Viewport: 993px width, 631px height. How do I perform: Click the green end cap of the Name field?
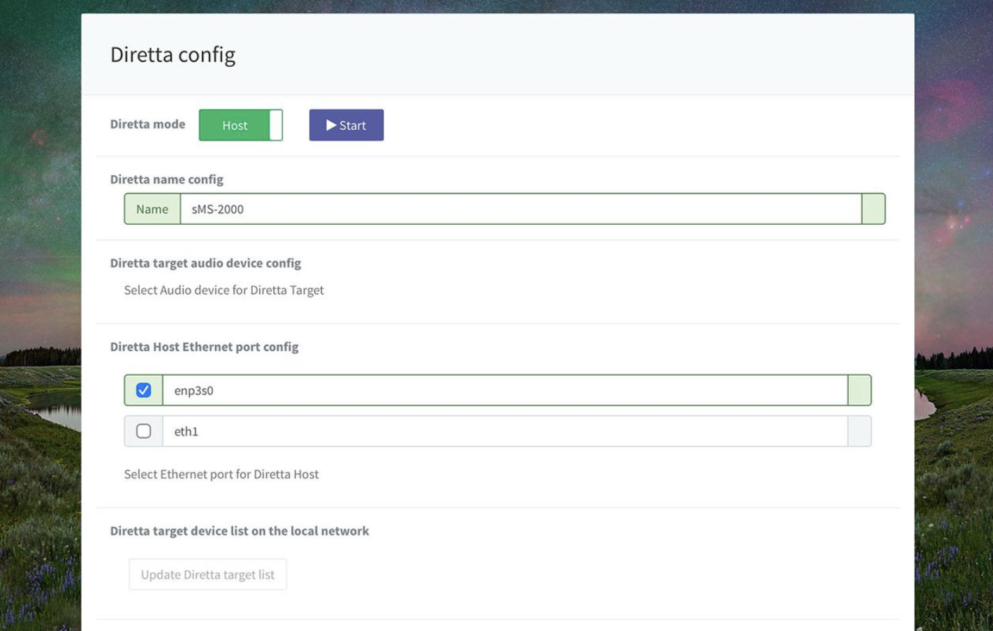[x=873, y=209]
